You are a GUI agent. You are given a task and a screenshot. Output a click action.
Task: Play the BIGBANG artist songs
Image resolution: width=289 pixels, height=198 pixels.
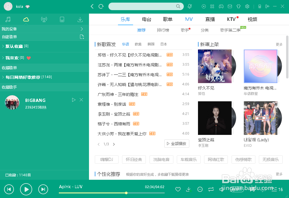point(74,100)
